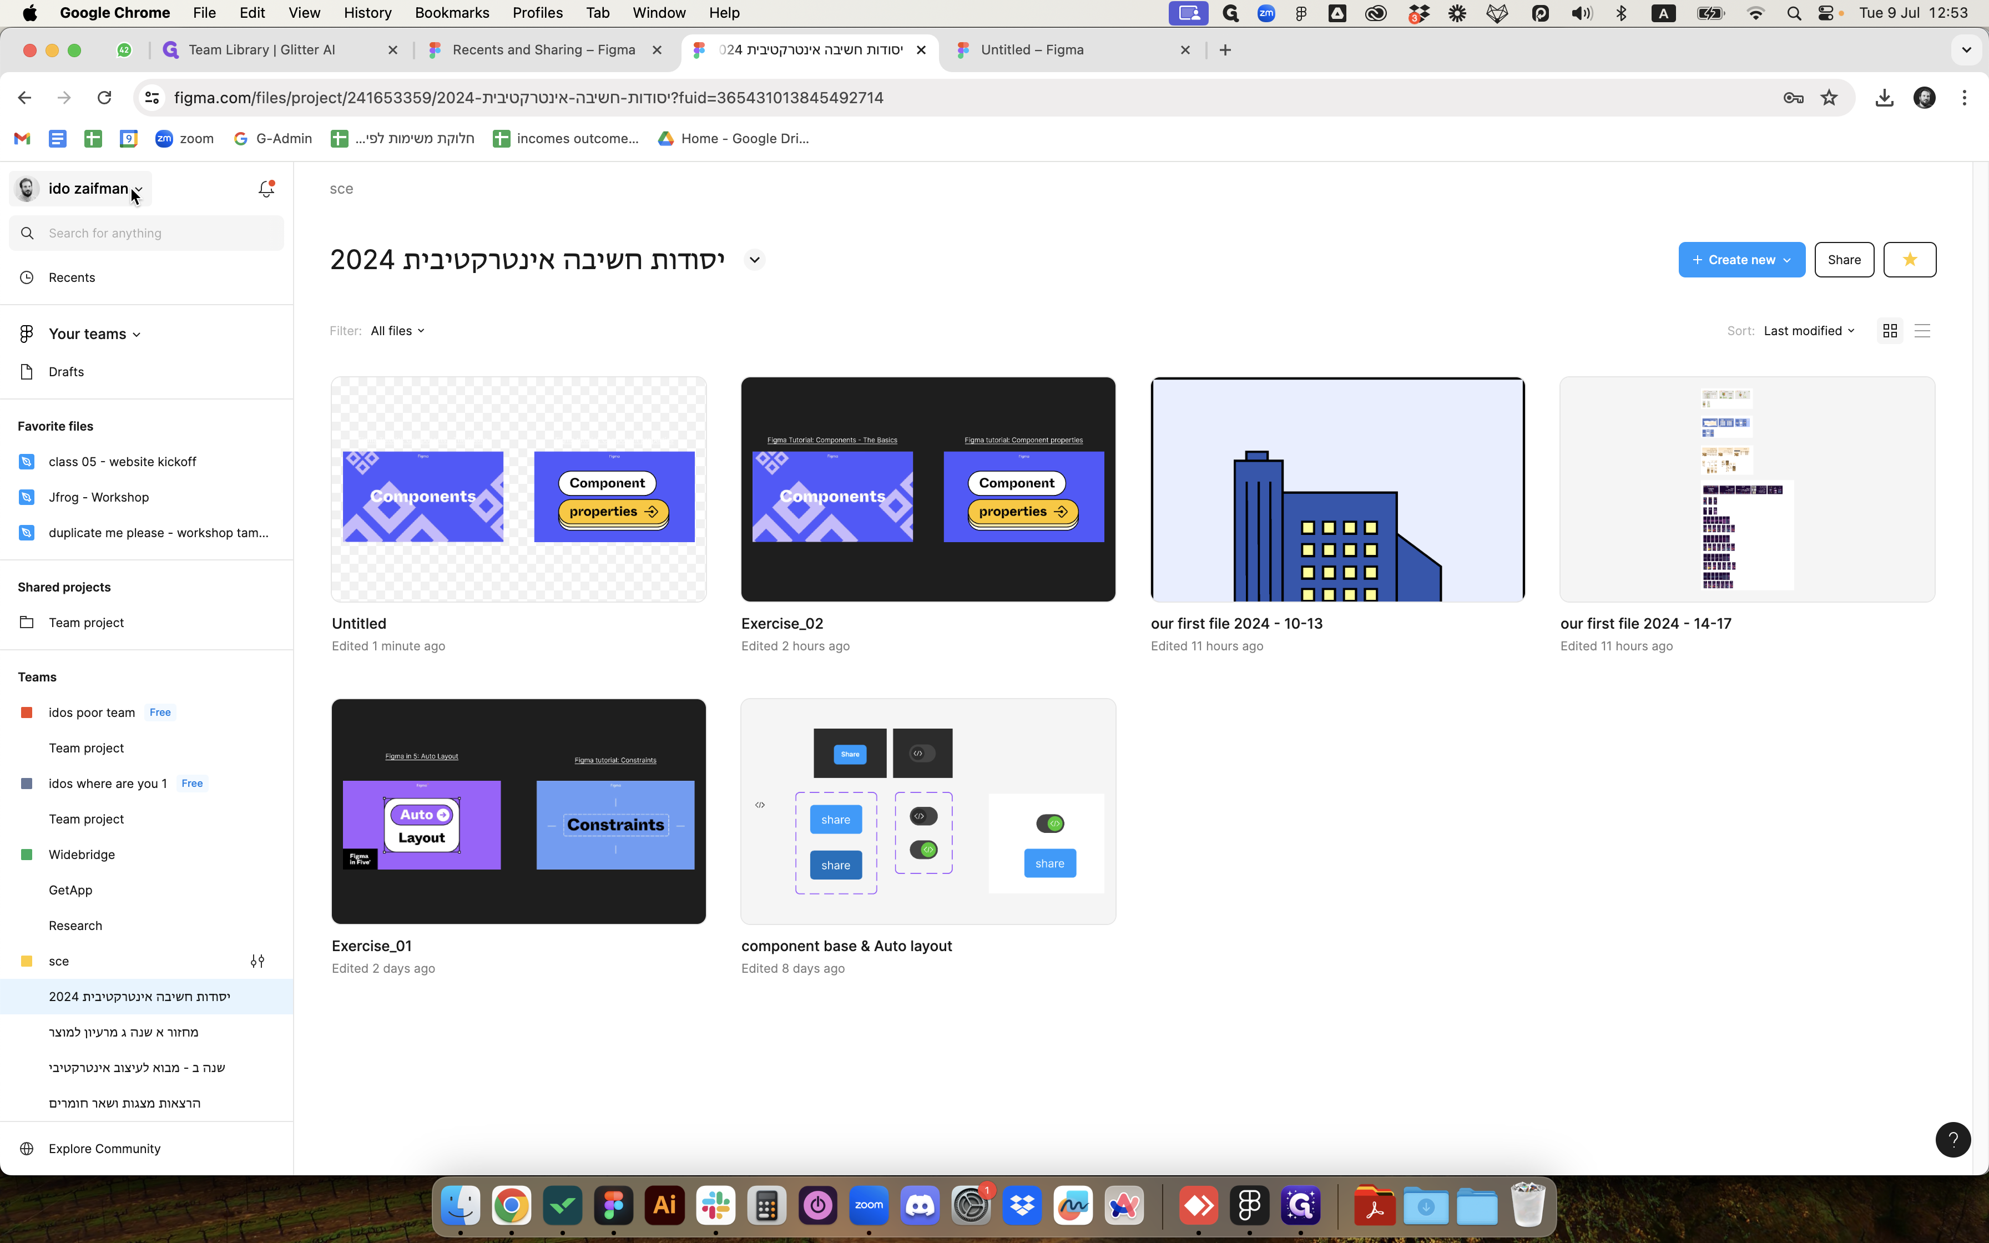Viewport: 1989px width, 1243px height.
Task: Open component base & Auto layout thumbnail
Action: click(x=928, y=811)
